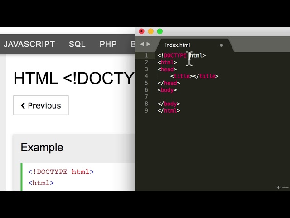Click the HTML DOCTYPE page heading
This screenshot has height=218, width=290.
click(74, 78)
